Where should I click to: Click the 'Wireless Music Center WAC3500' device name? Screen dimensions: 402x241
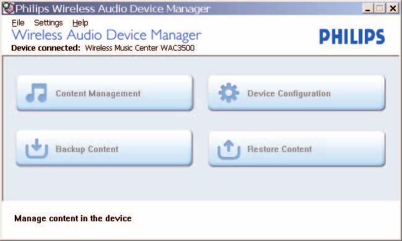[140, 48]
